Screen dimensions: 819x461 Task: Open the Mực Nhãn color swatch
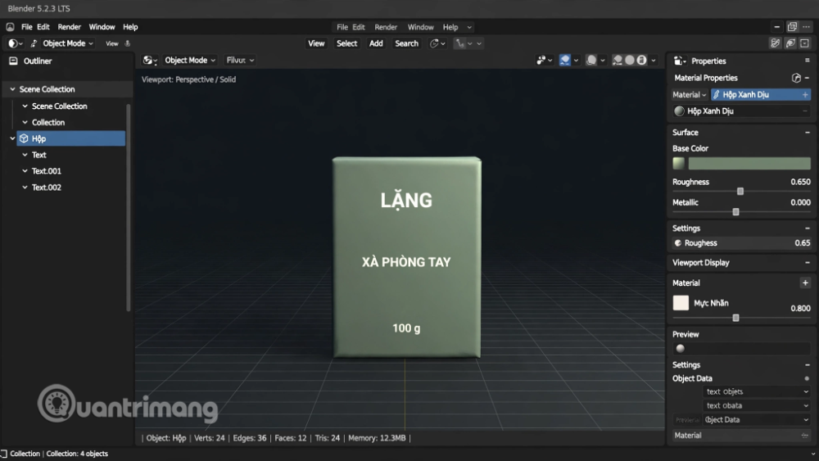tap(681, 303)
